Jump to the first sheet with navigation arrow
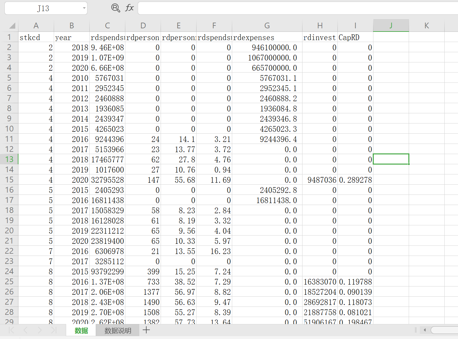 11,330
